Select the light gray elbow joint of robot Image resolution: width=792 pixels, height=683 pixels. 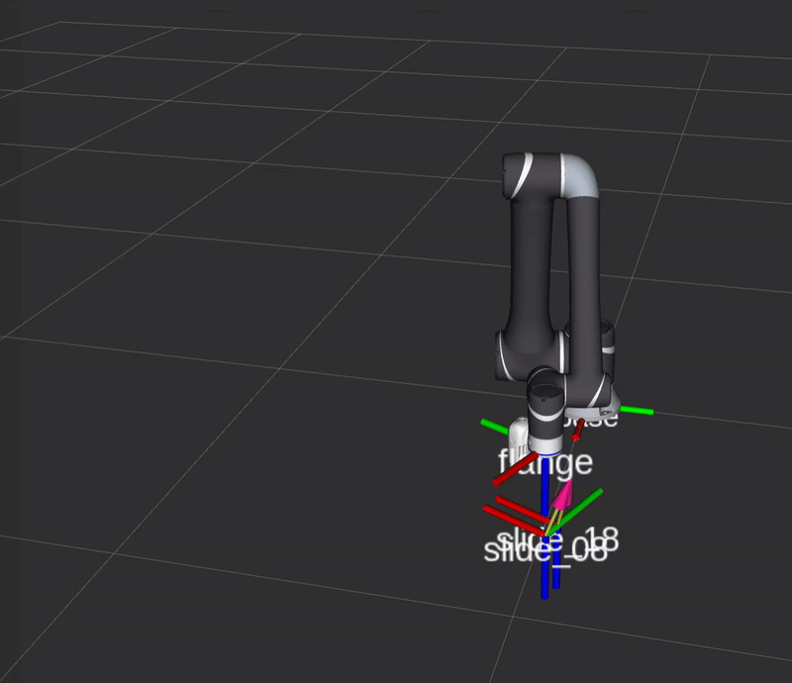pos(579,178)
